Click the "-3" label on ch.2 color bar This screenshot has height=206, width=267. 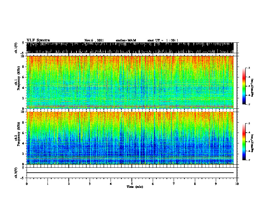[249, 124]
